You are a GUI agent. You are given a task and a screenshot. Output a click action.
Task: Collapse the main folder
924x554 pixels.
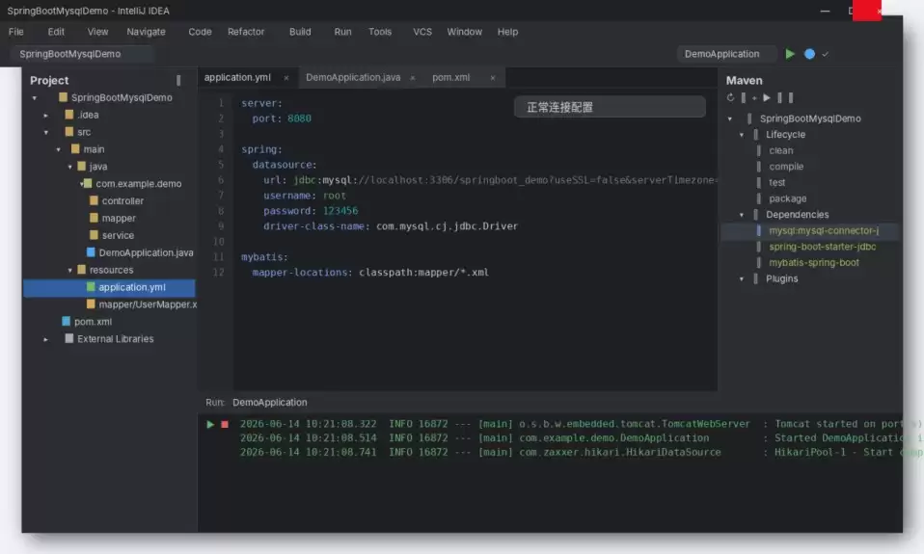tap(58, 149)
